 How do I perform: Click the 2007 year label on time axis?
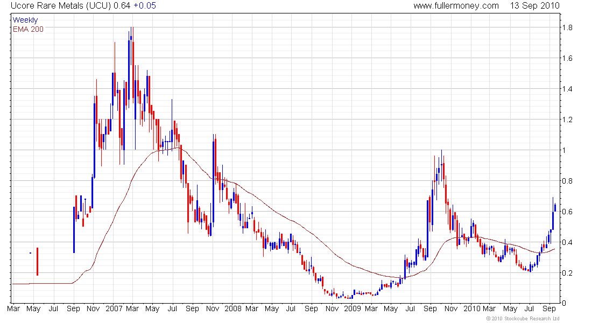click(x=114, y=308)
